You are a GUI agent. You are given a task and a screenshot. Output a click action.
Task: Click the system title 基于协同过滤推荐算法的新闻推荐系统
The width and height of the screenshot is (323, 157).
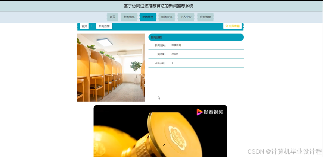(158, 6)
